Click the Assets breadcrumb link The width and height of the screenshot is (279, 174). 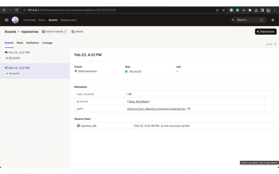10,32
